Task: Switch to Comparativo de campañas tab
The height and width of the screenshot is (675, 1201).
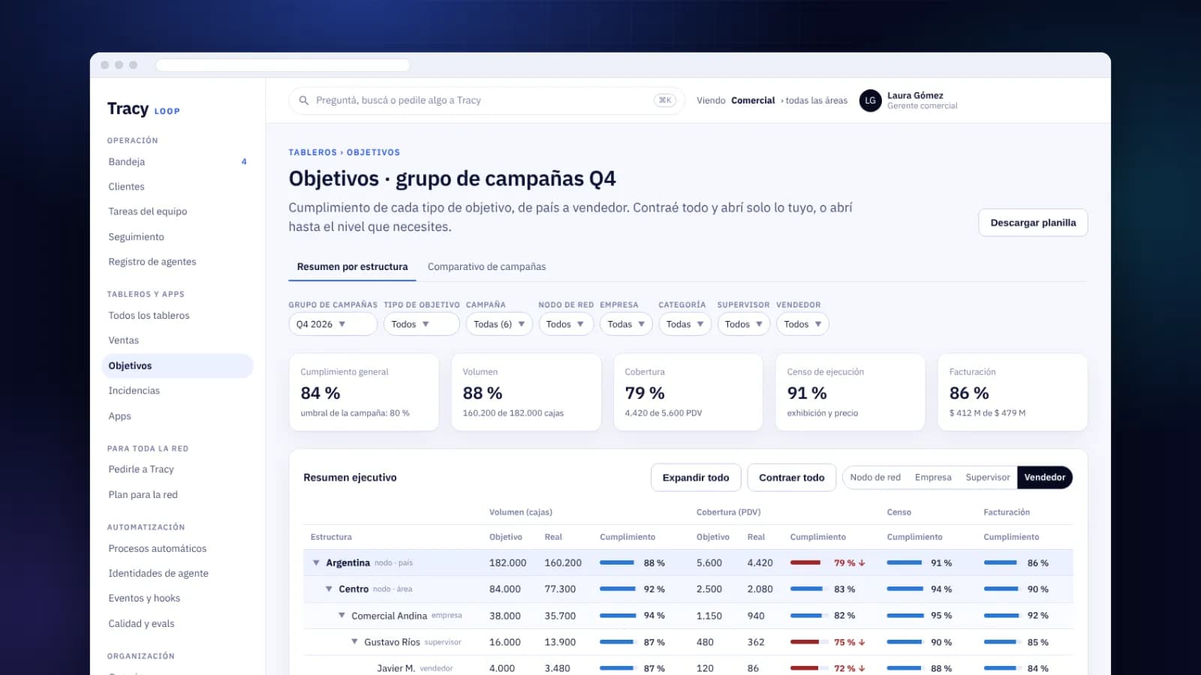Action: tap(486, 267)
